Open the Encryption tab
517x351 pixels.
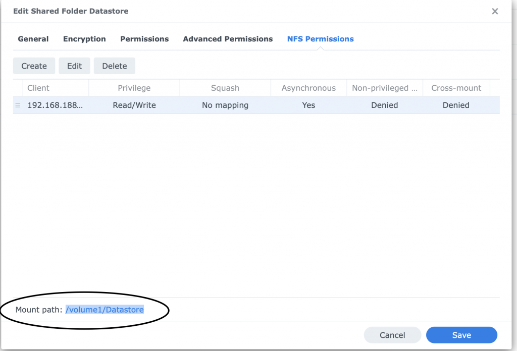(84, 39)
